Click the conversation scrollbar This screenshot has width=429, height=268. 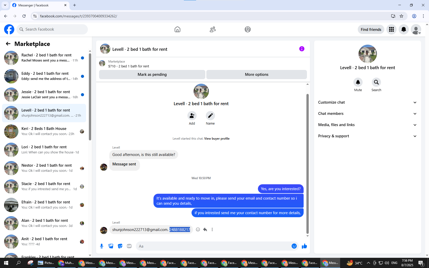tap(307, 164)
